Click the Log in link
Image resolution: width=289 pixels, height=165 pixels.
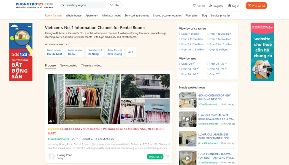(234, 6)
